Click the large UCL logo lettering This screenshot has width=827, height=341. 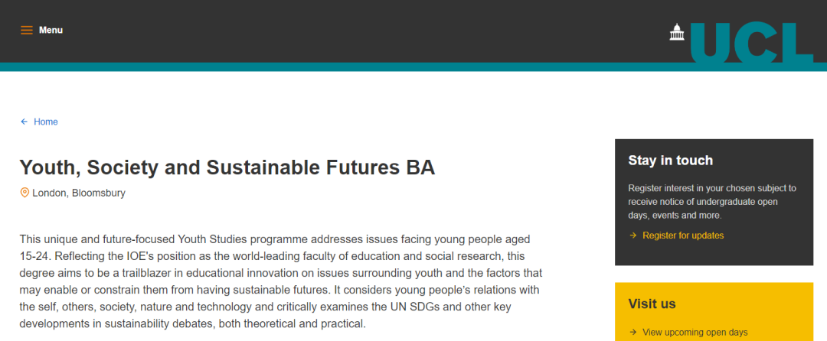(752, 43)
